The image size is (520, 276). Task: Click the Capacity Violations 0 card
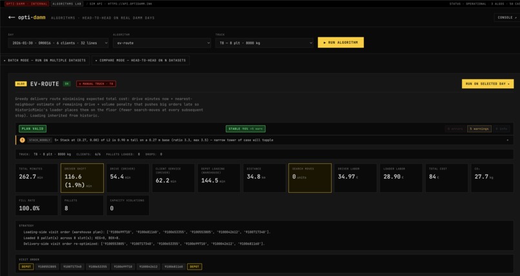128,206
